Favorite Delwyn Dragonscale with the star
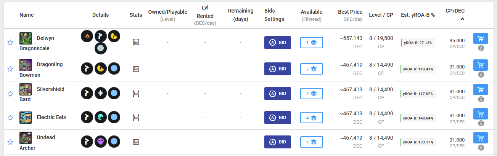497x156 pixels. coord(10,43)
